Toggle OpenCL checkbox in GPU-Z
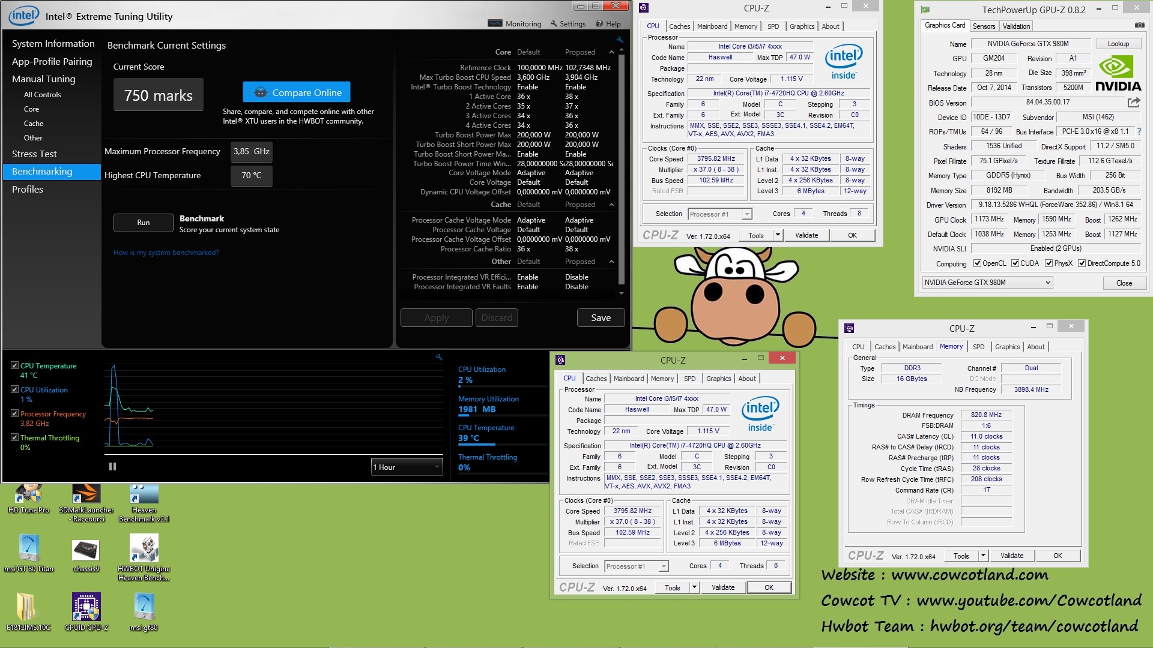The height and width of the screenshot is (648, 1153). click(x=977, y=263)
